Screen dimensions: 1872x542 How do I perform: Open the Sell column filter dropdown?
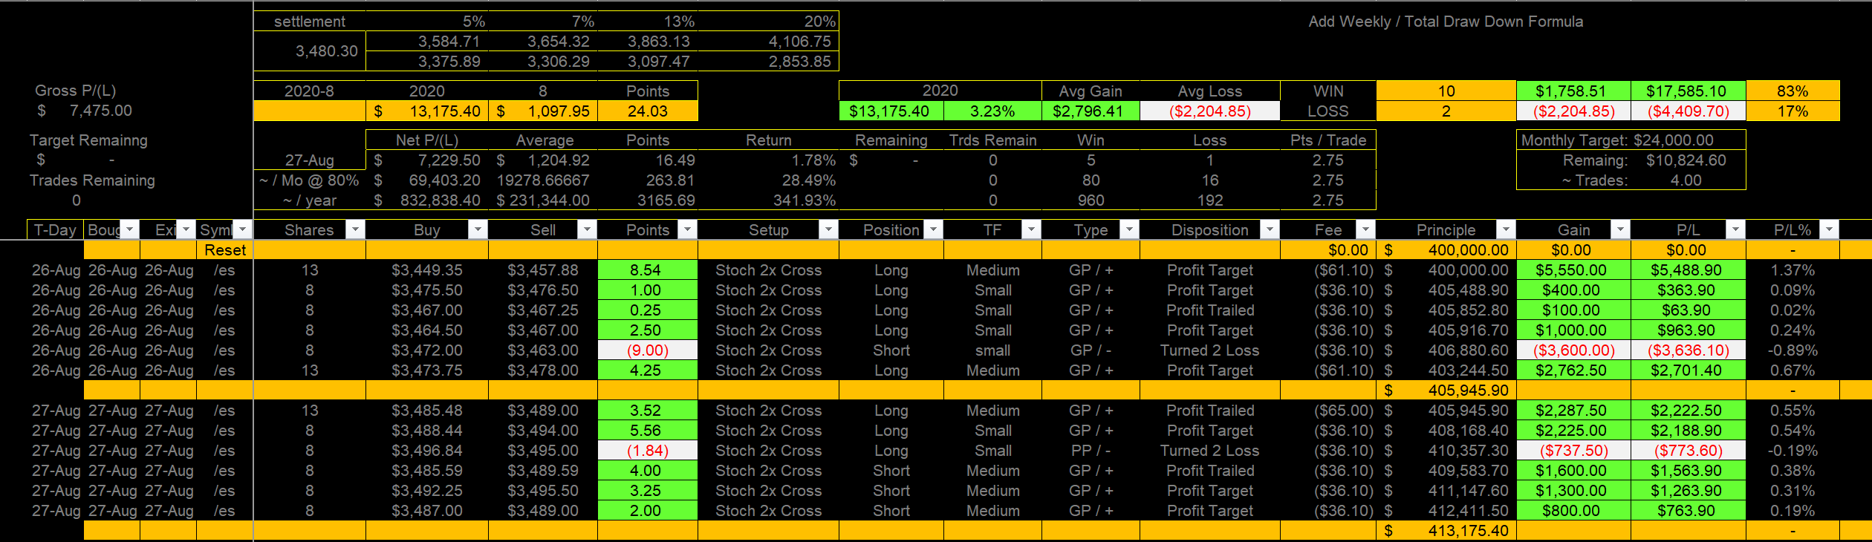pyautogui.click(x=588, y=230)
